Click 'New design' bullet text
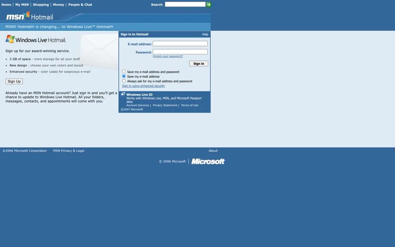Screen dimensions: 395x247 [18, 65]
